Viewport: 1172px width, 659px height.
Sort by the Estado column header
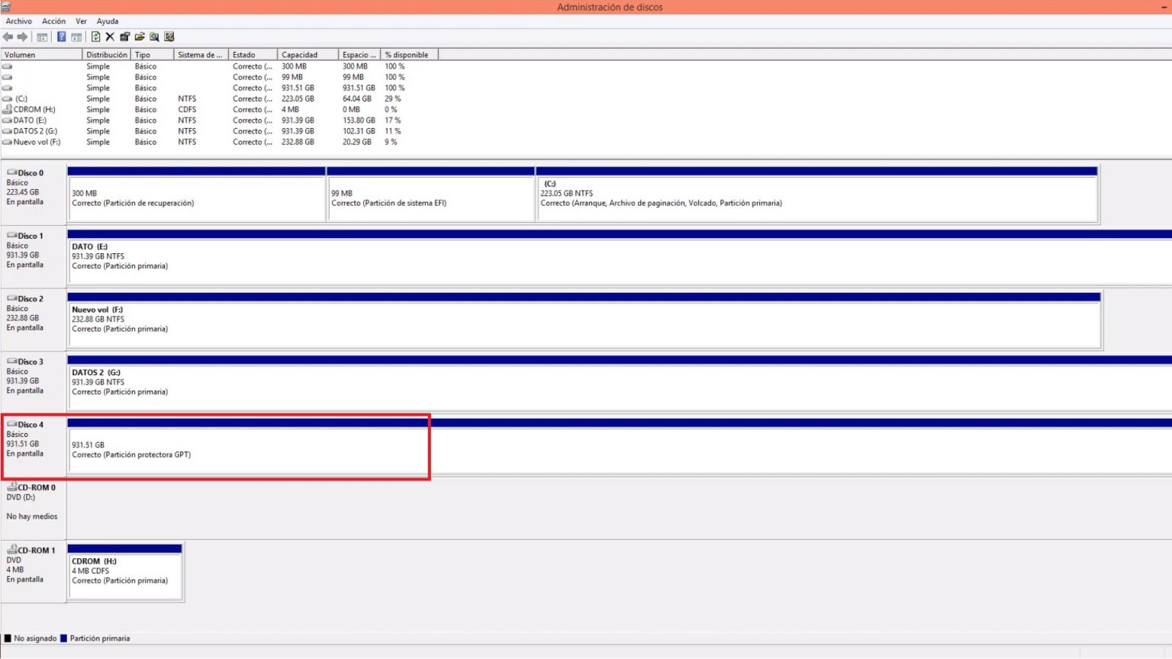tap(253, 55)
